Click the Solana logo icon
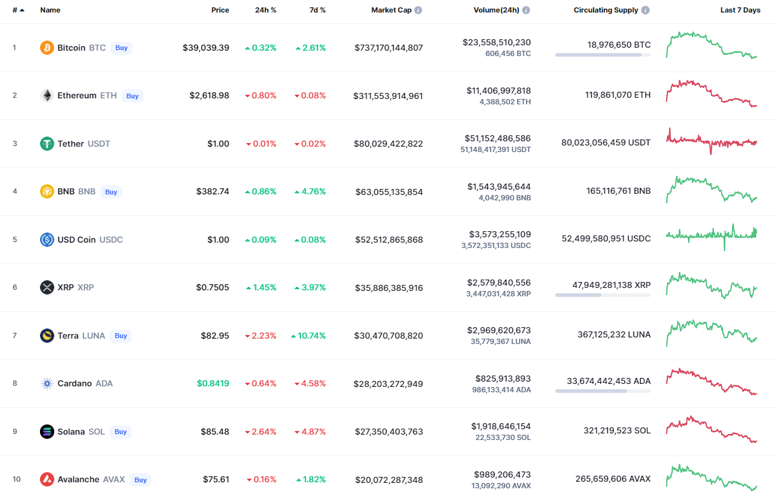The width and height of the screenshot is (776, 499). tap(47, 432)
